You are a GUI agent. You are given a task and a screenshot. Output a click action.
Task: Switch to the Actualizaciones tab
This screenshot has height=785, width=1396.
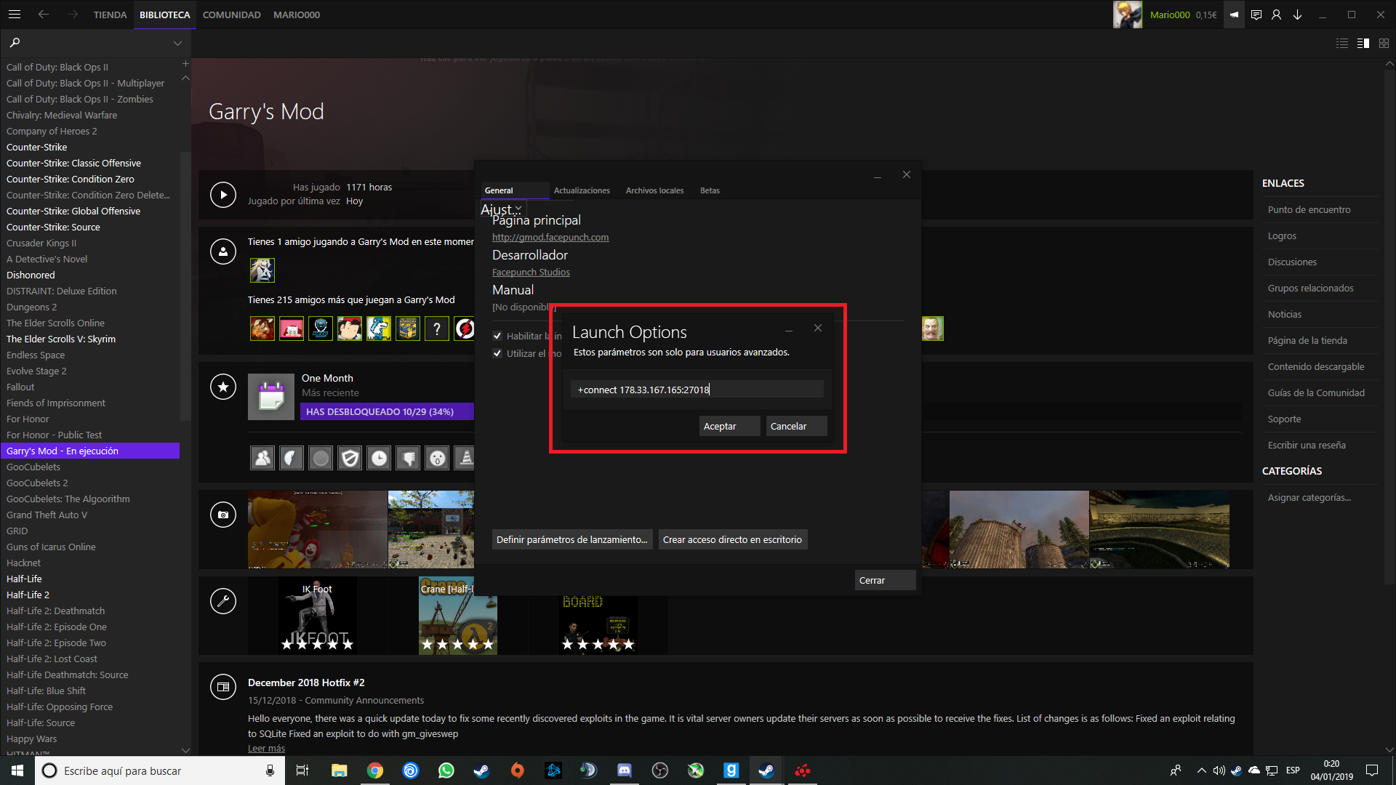[x=582, y=190]
